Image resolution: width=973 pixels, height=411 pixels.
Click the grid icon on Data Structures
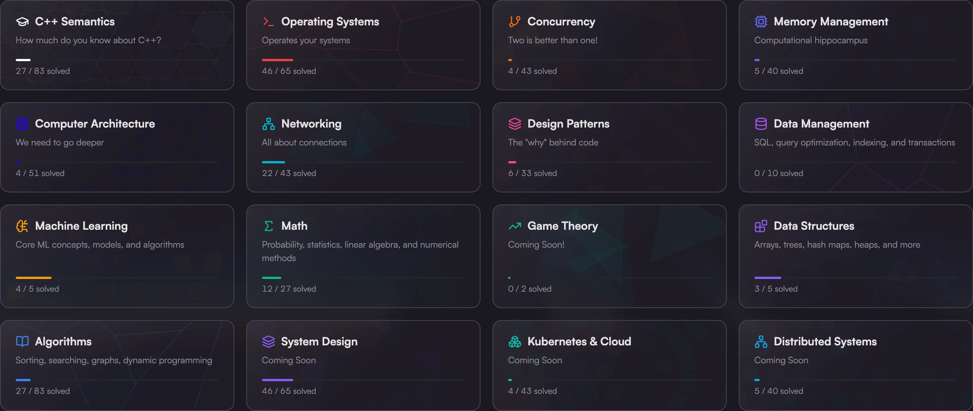761,226
